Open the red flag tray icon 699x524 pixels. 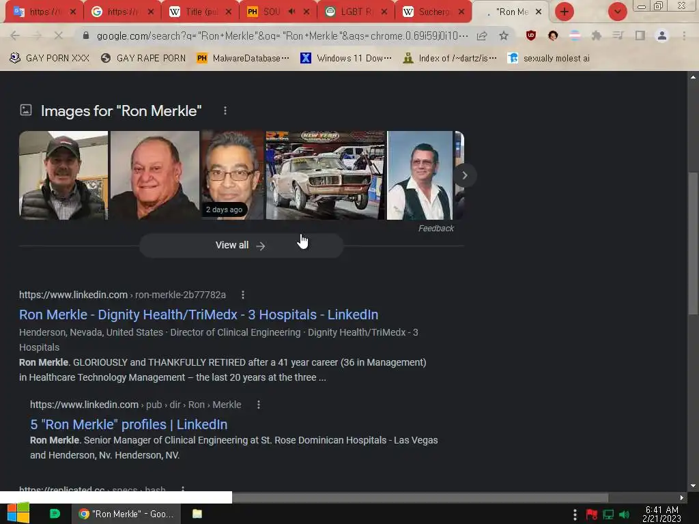[x=592, y=515]
